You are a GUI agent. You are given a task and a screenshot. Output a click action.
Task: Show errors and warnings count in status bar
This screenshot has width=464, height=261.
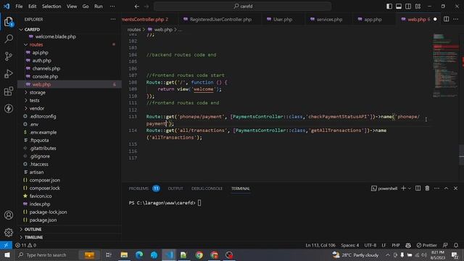(x=25, y=245)
